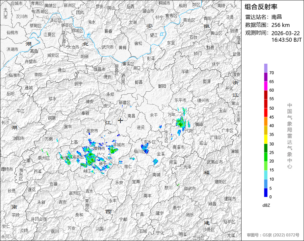Click the dark blue 0–5 dBZ legend swatch
Image resolution: width=304 pixels, height=241 pixels.
point(266,192)
